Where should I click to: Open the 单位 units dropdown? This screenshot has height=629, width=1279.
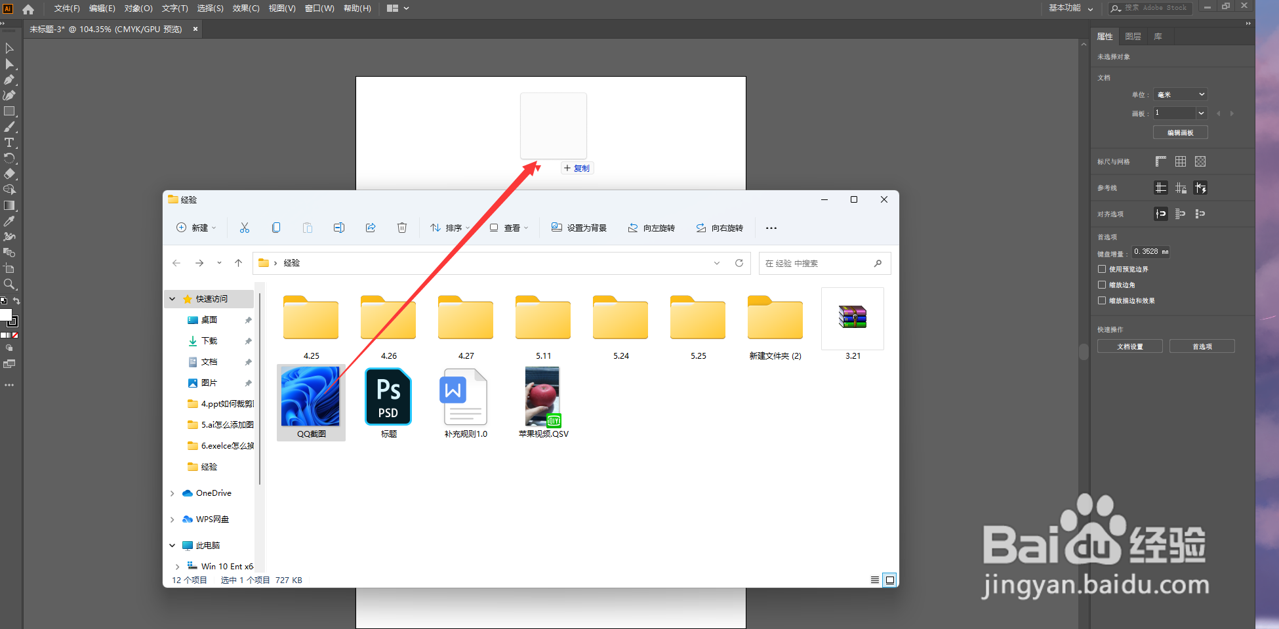[x=1181, y=94]
